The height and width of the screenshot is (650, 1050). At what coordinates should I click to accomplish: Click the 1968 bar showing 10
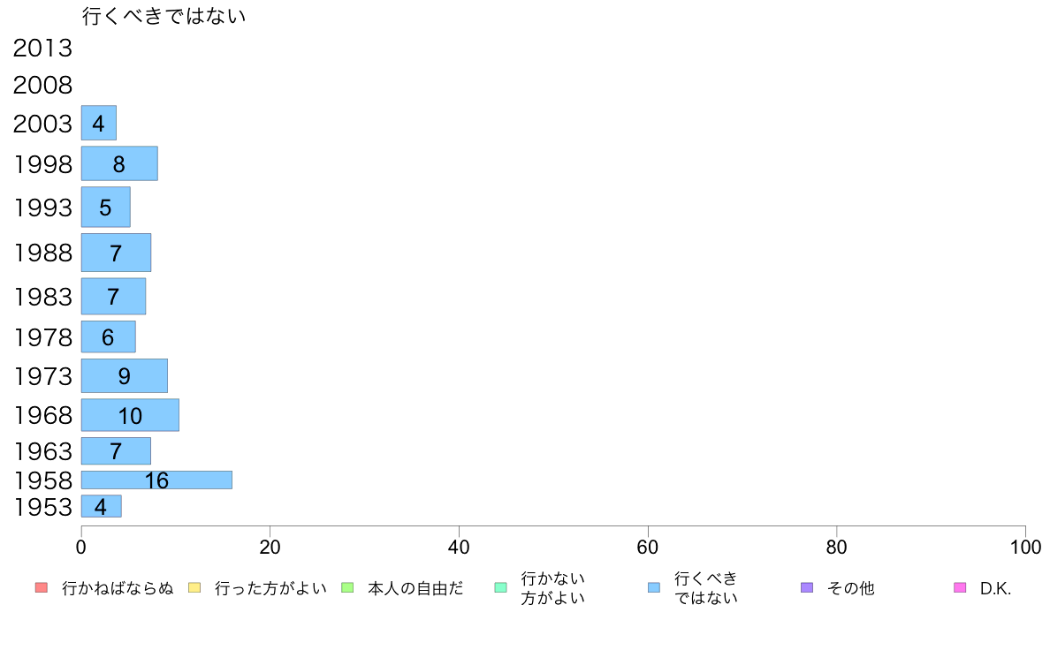tap(130, 415)
